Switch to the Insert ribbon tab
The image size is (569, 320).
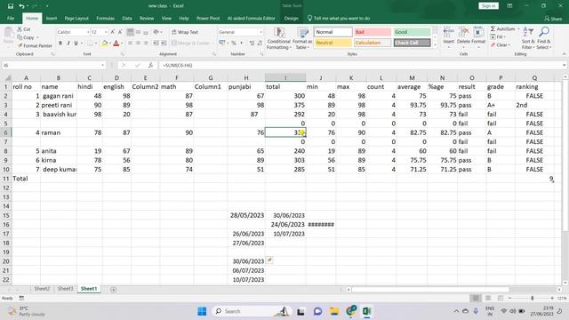[52, 18]
